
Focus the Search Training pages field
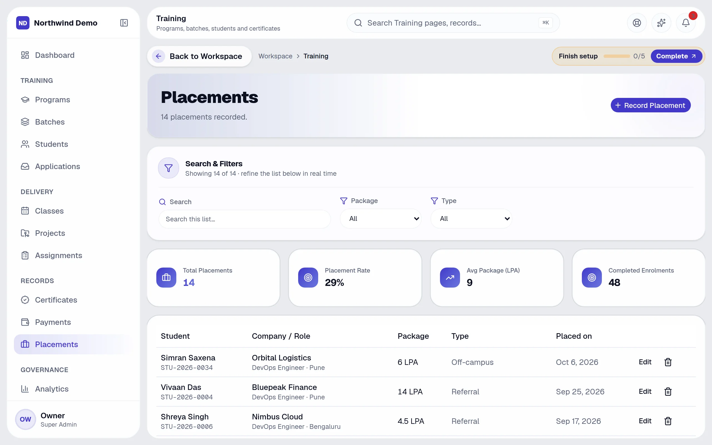point(453,23)
